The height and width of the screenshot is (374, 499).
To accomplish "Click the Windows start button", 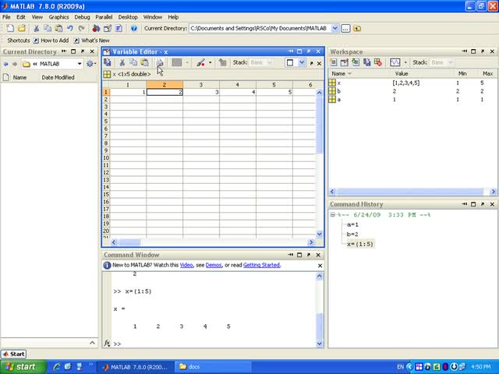I will point(21,367).
